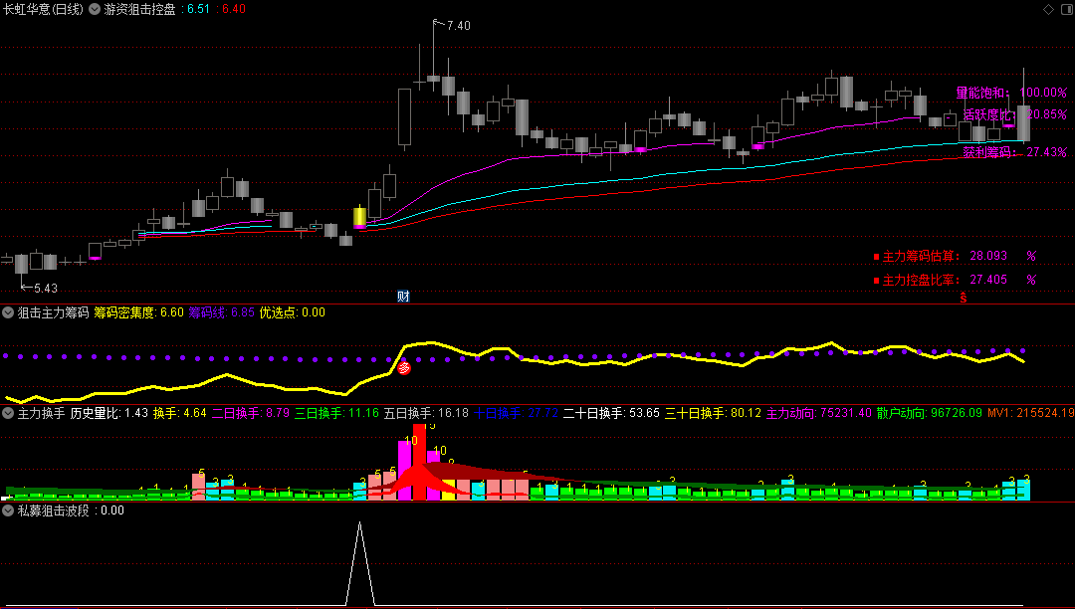This screenshot has width=1075, height=609.
Task: Click the 量能饱和 100.00% label
Action: point(1011,93)
